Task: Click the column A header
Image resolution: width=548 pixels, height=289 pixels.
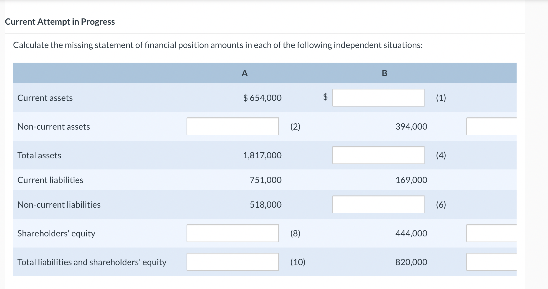Action: [x=244, y=73]
